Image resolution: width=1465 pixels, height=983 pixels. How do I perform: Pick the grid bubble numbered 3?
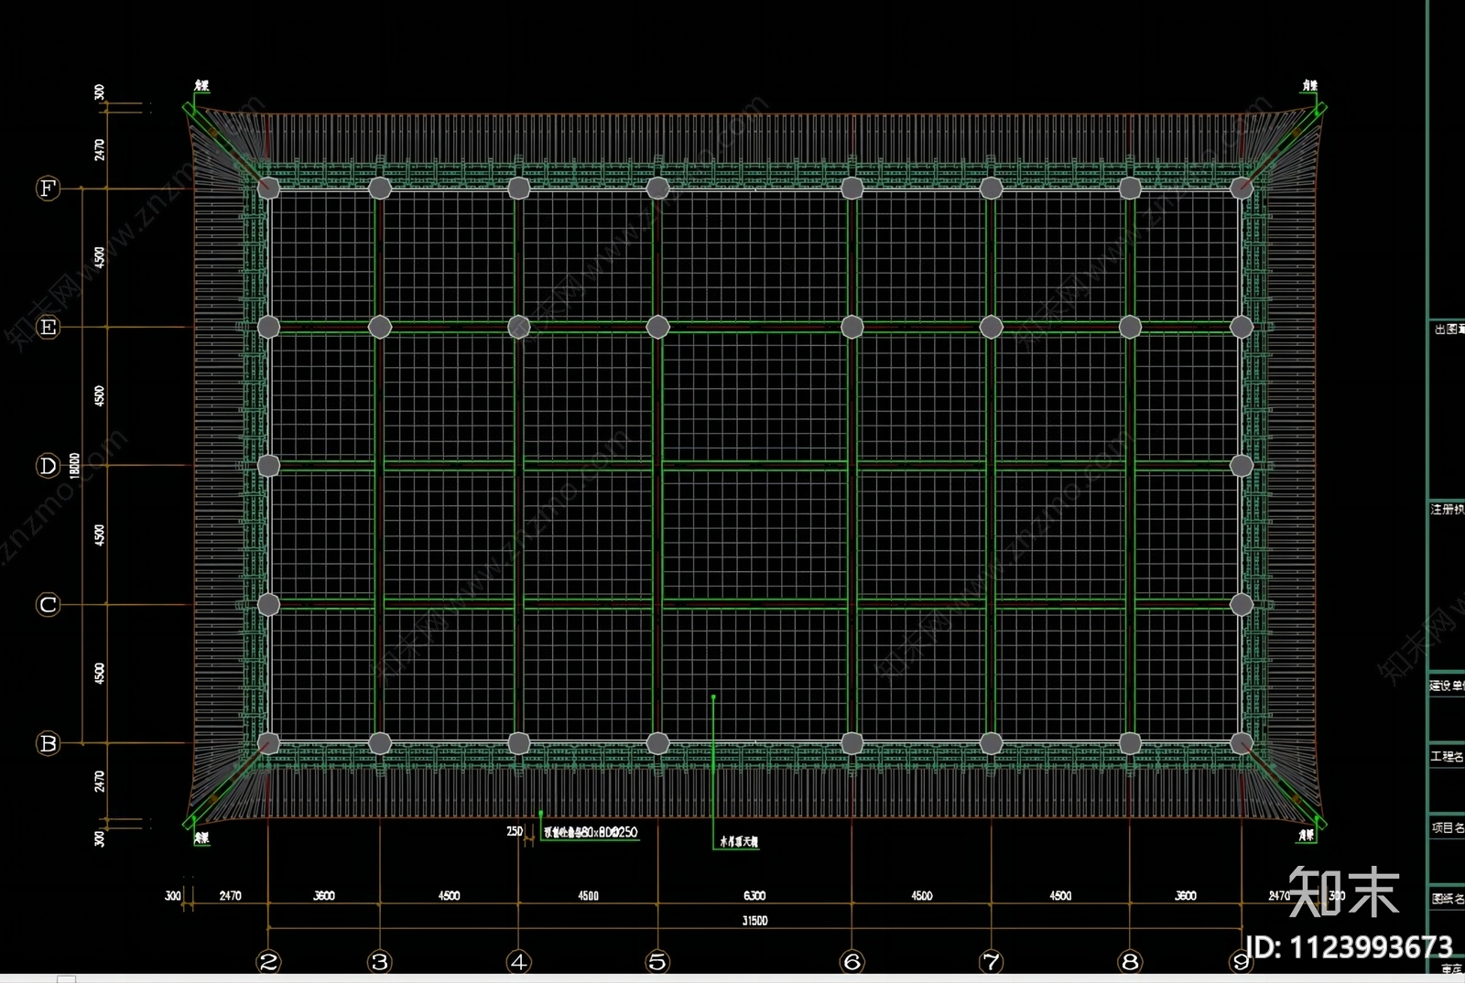click(x=380, y=962)
